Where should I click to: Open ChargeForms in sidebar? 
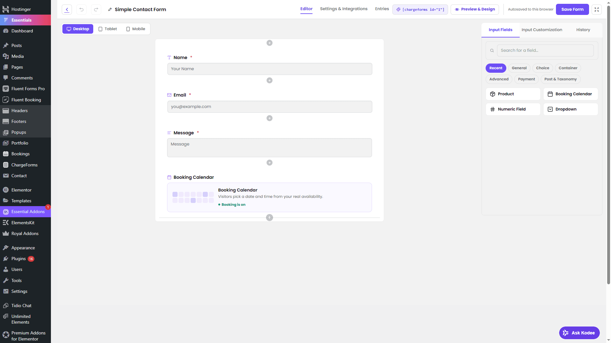pyautogui.click(x=25, y=165)
